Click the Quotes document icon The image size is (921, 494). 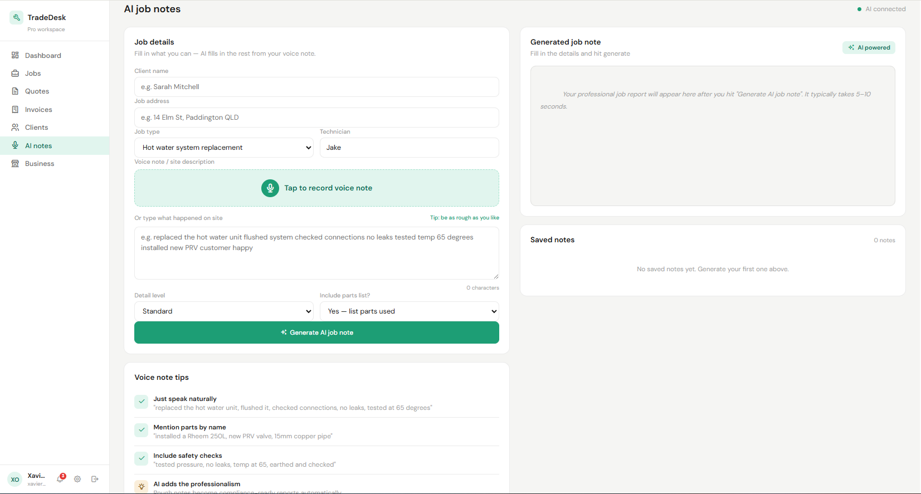[x=15, y=91]
